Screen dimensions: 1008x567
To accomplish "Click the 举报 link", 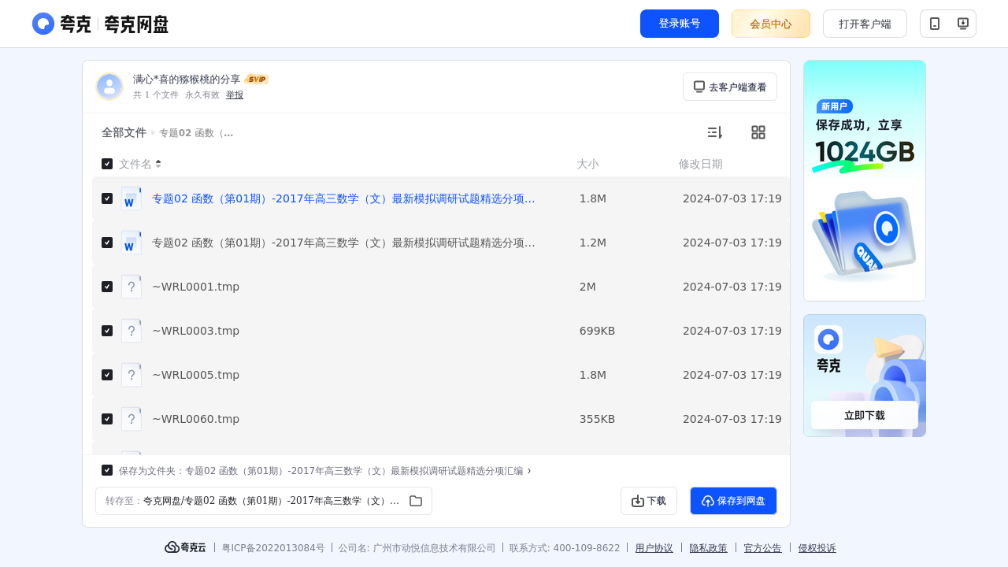I will pos(235,94).
